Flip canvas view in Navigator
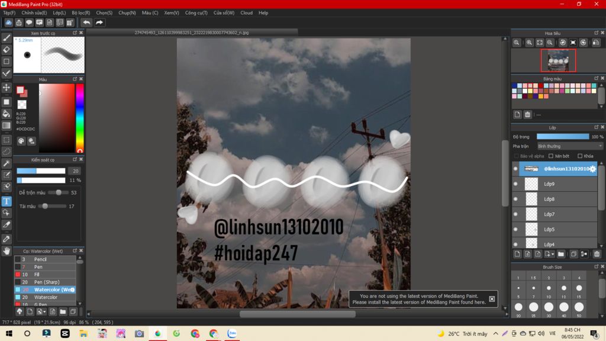Viewport: 606px width, 341px height. (596, 43)
